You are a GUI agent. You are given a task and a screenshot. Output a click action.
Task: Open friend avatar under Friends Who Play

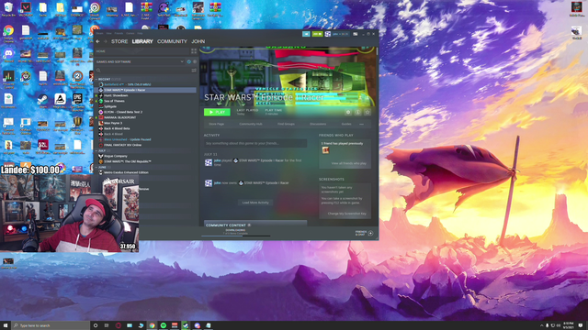tap(325, 150)
